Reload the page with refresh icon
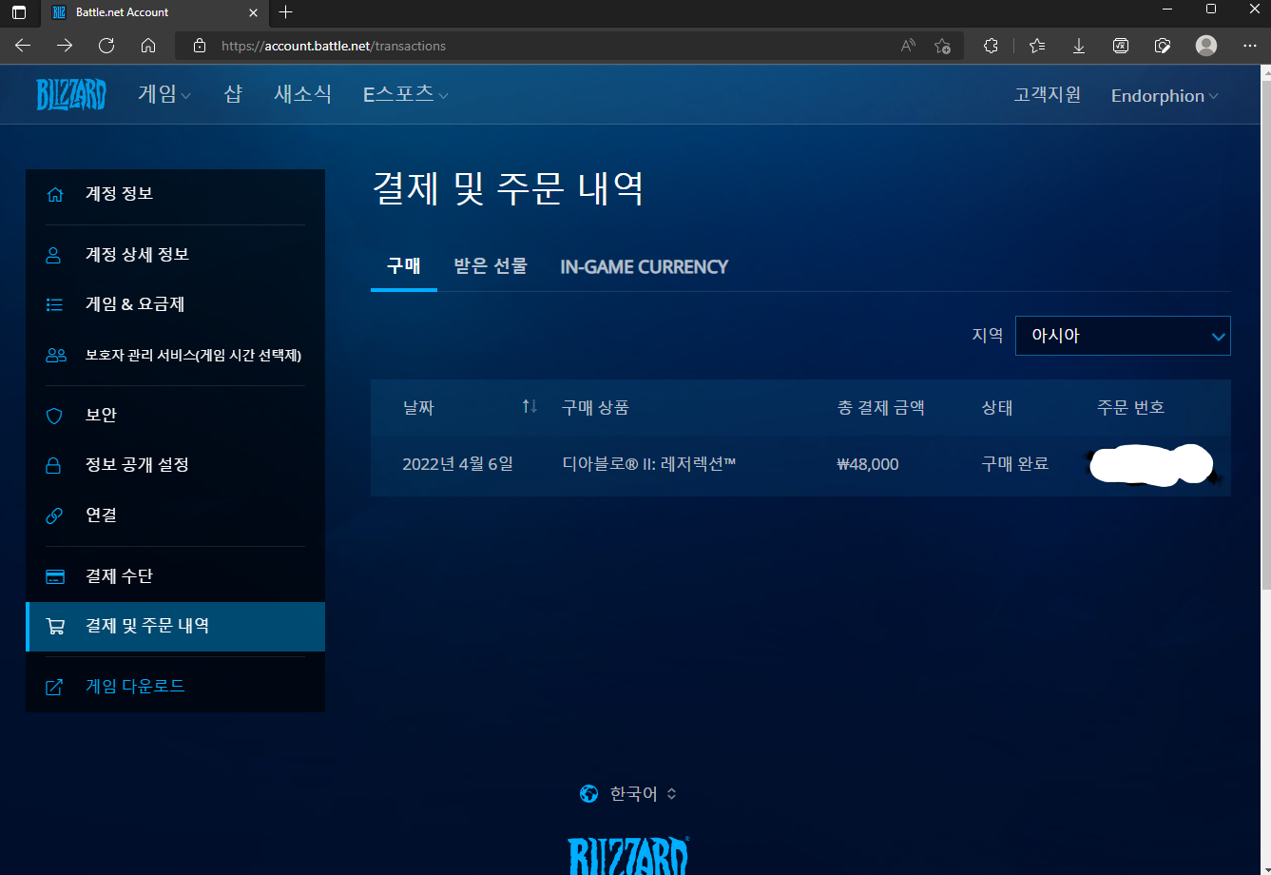This screenshot has width=1271, height=875. pyautogui.click(x=106, y=46)
